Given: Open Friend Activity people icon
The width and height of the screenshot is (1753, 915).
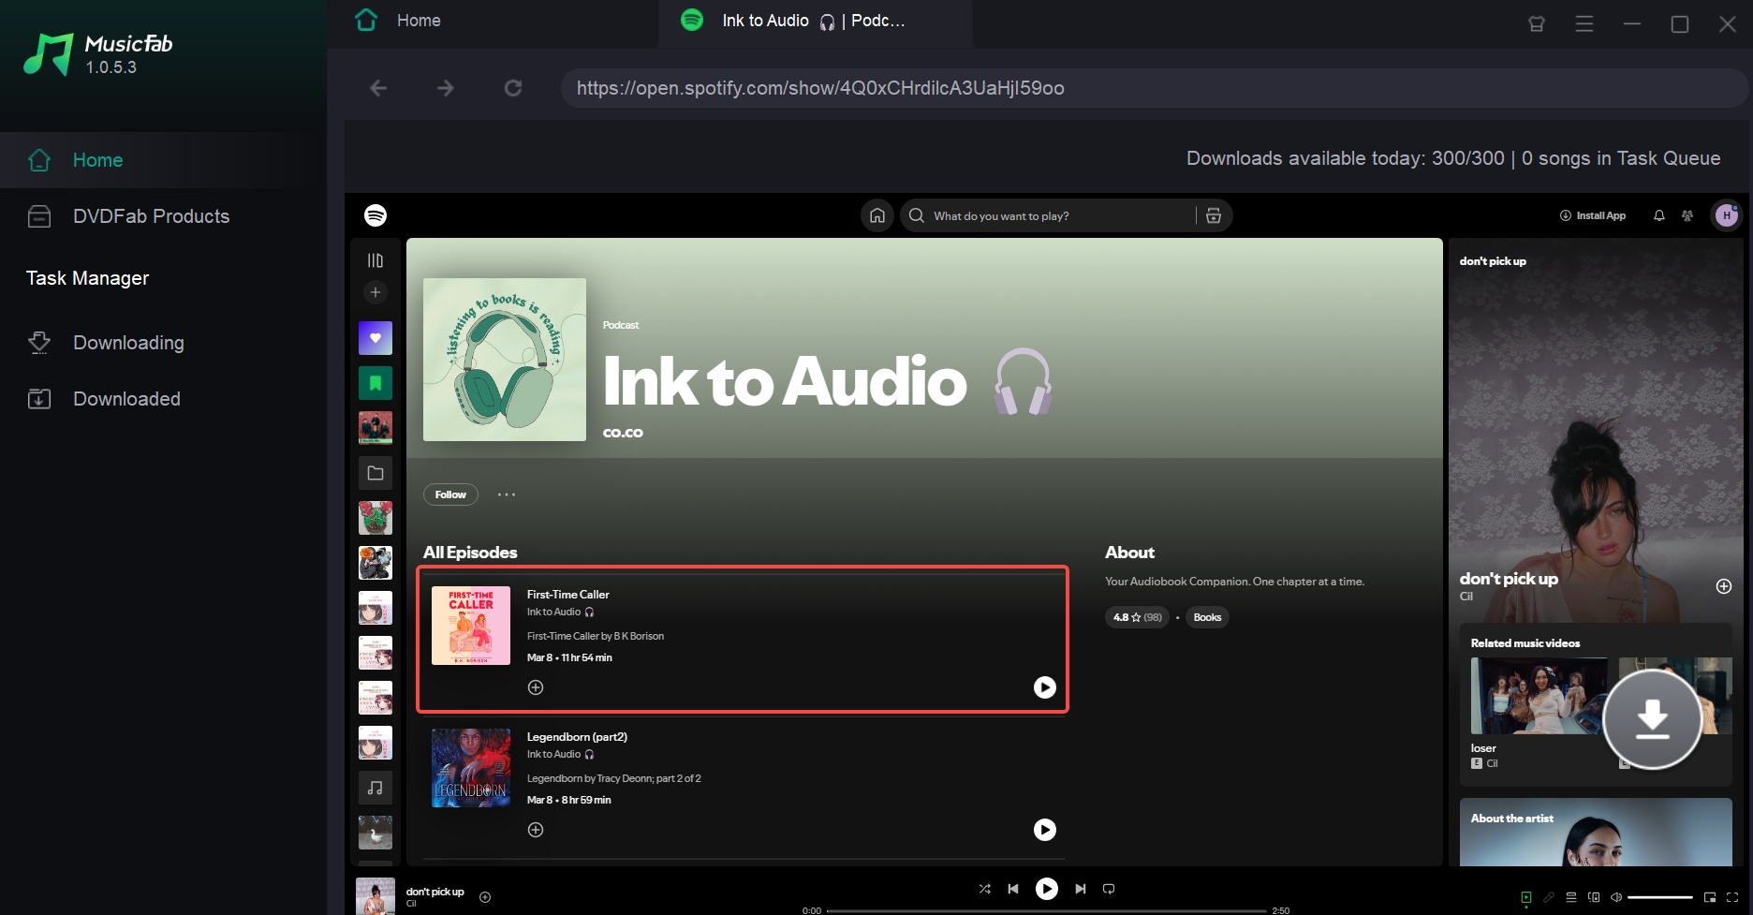Looking at the screenshot, I should pyautogui.click(x=1687, y=215).
